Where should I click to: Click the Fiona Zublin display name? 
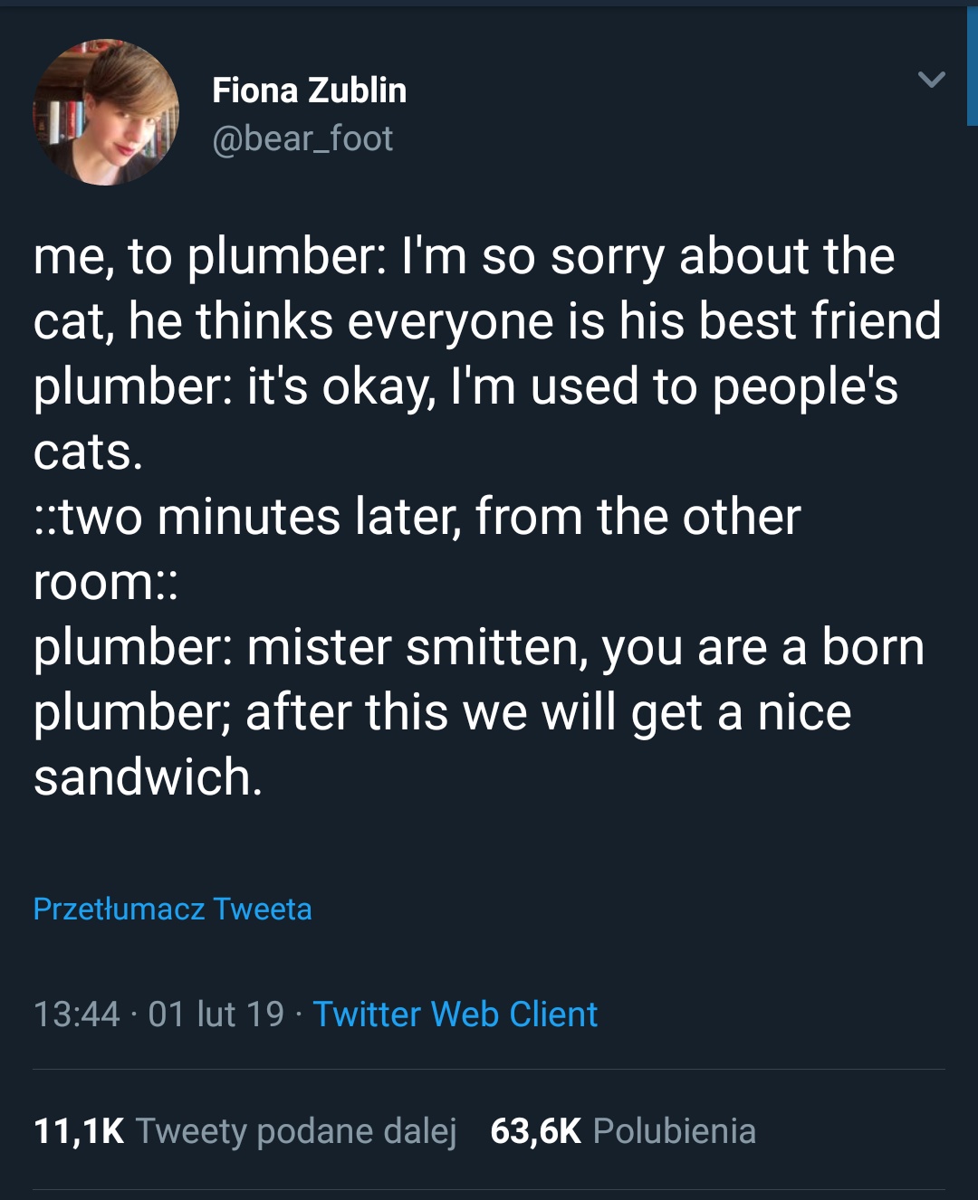tap(309, 90)
